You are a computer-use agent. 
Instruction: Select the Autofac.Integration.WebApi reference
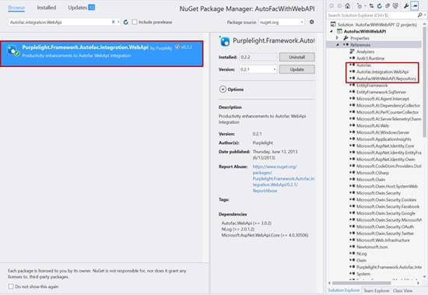(x=382, y=72)
